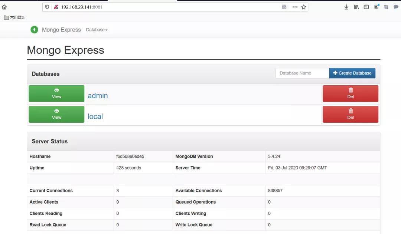Viewport: 401px width, 234px height.
Task: Select hostname value f6d568e0ede5
Action: point(130,156)
